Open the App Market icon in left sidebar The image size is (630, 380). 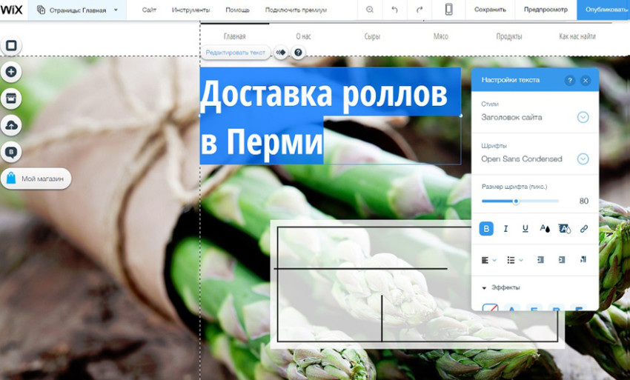[x=11, y=99]
